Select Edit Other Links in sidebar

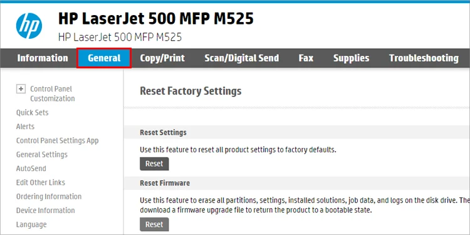(x=41, y=182)
